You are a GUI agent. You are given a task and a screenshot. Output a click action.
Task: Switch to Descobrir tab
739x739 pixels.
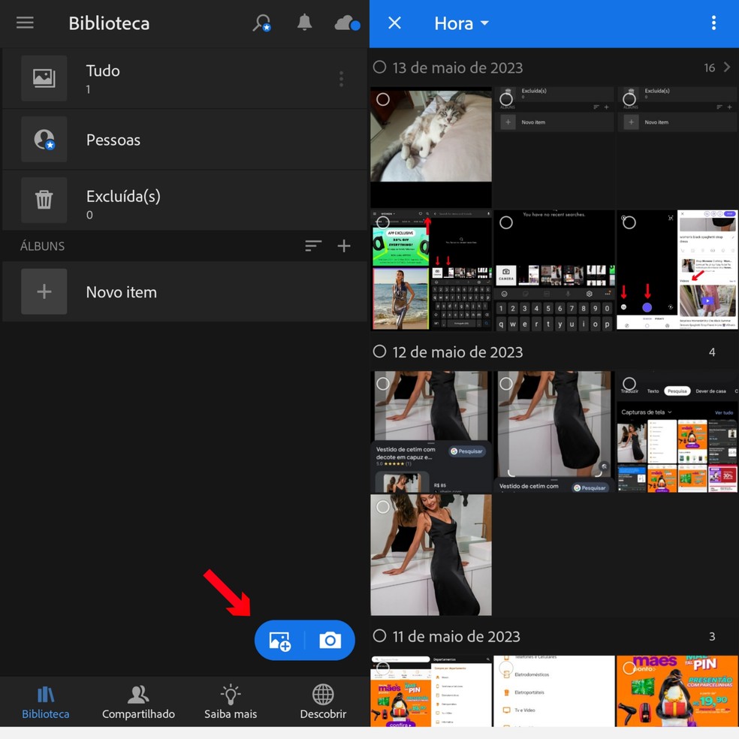pyautogui.click(x=323, y=702)
